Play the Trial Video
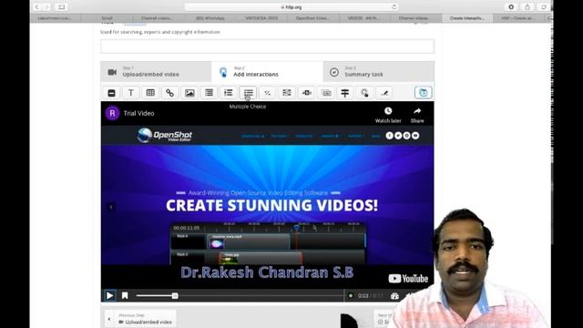The height and width of the screenshot is (328, 583). [109, 295]
